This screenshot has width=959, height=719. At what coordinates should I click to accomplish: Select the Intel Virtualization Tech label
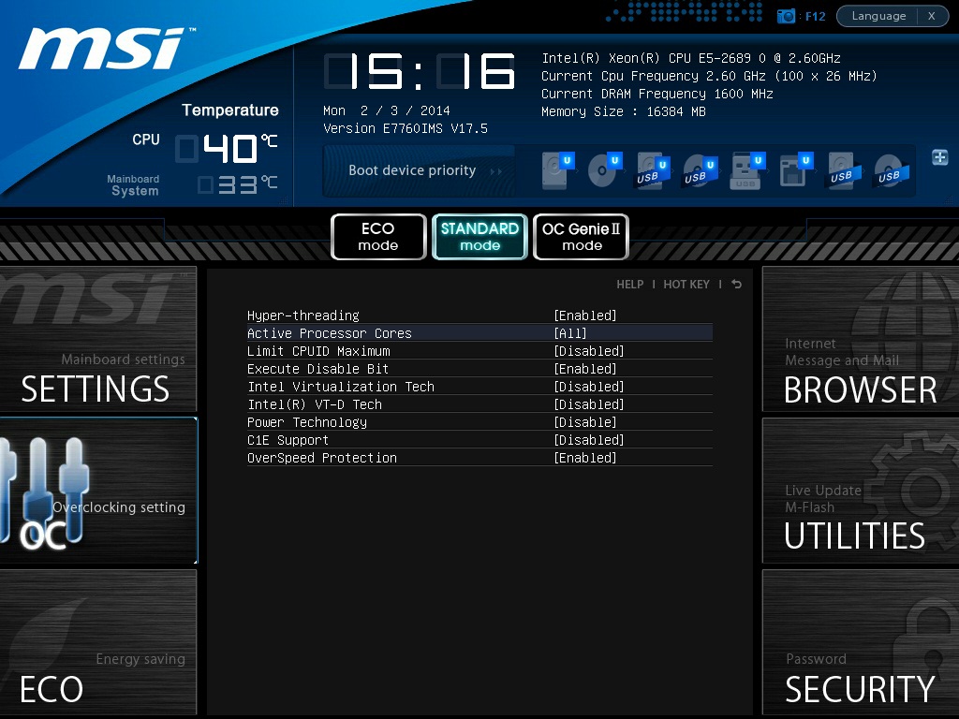[341, 387]
